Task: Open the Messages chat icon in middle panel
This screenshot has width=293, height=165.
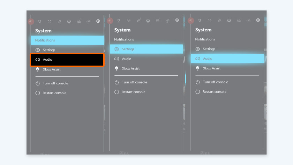Action: coord(158,21)
